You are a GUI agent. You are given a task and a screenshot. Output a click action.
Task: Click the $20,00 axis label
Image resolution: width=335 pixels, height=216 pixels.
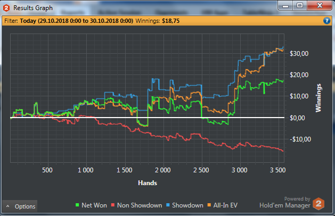(x=299, y=75)
